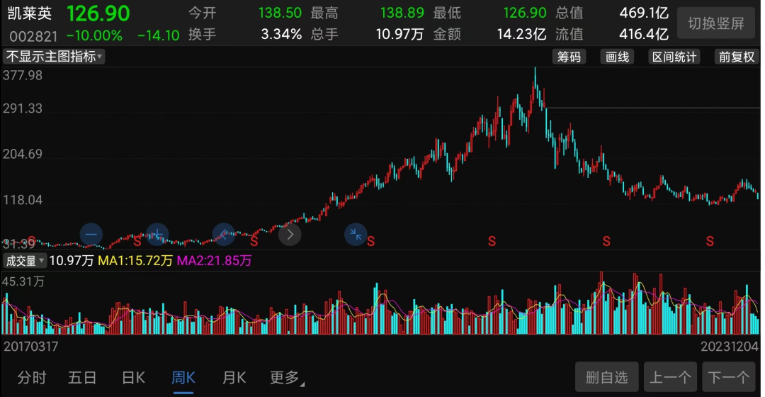Click 金额 value 14.23亿
Image resolution: width=765 pixels, height=397 pixels.
point(521,34)
